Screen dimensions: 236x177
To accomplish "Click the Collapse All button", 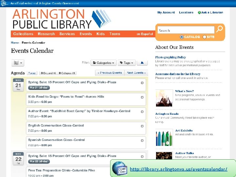I will 67,73.
